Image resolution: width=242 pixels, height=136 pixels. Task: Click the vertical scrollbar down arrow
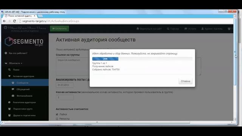(235, 119)
